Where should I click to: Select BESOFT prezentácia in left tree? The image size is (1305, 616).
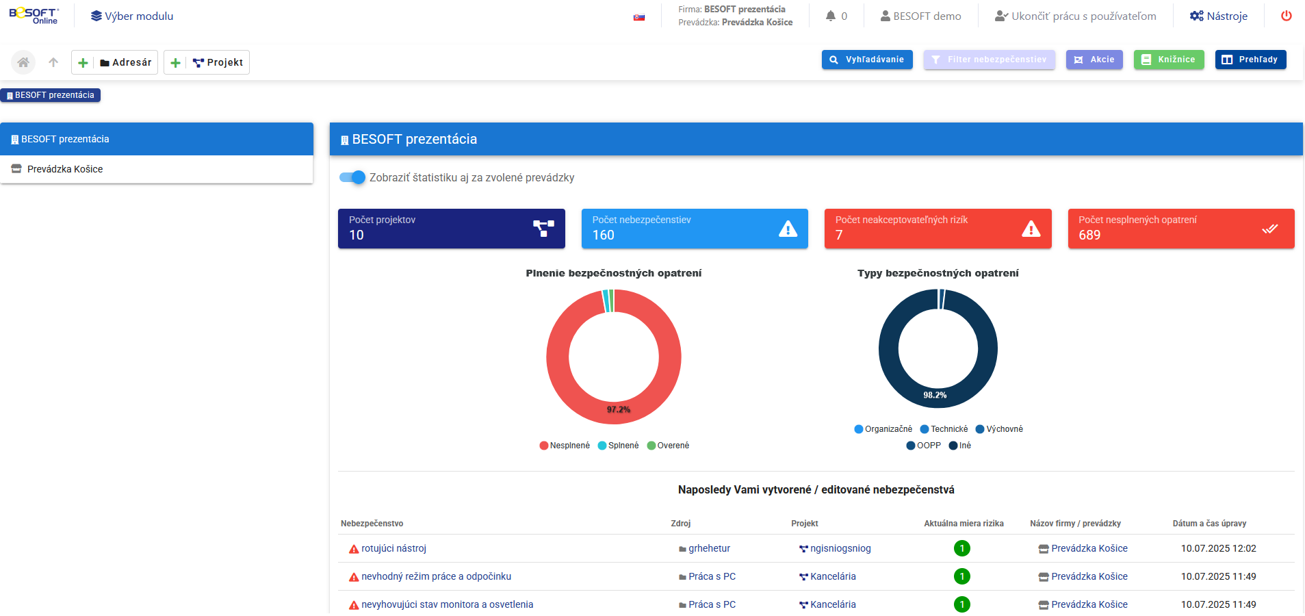tap(157, 139)
